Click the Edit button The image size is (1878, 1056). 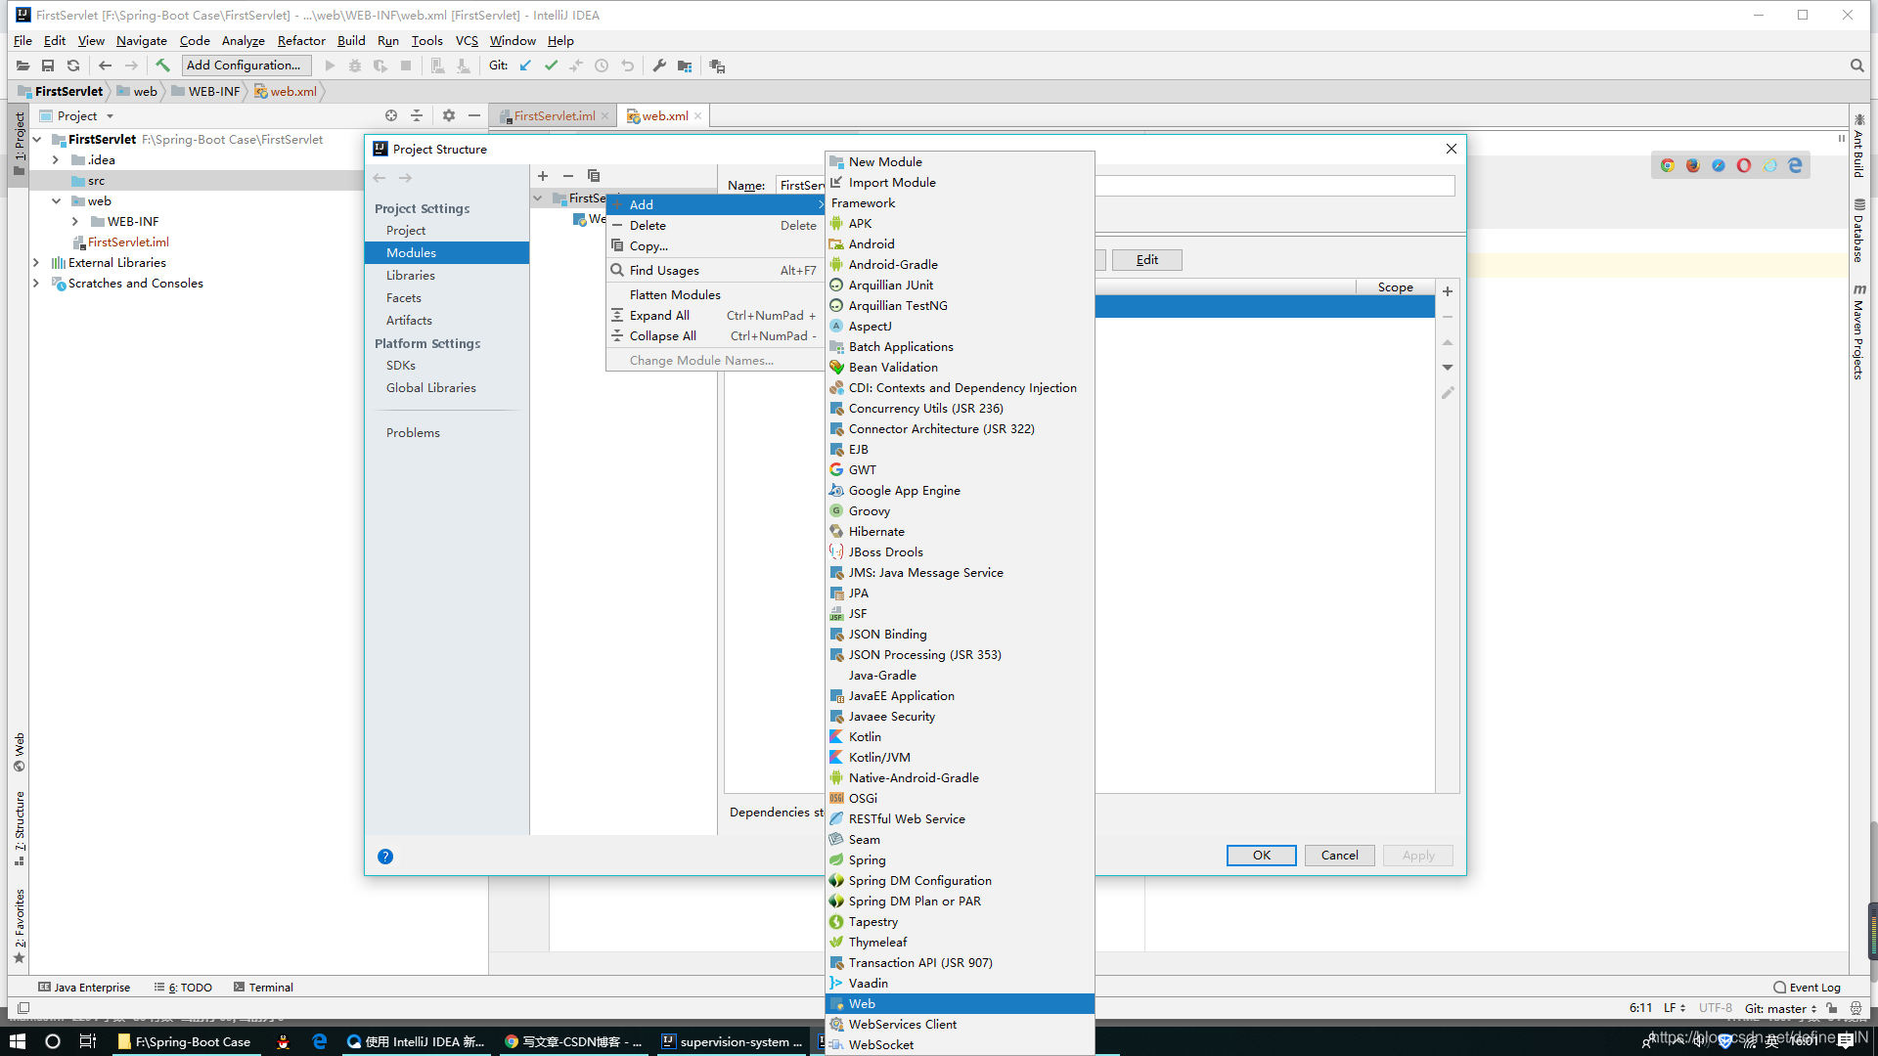point(1147,260)
